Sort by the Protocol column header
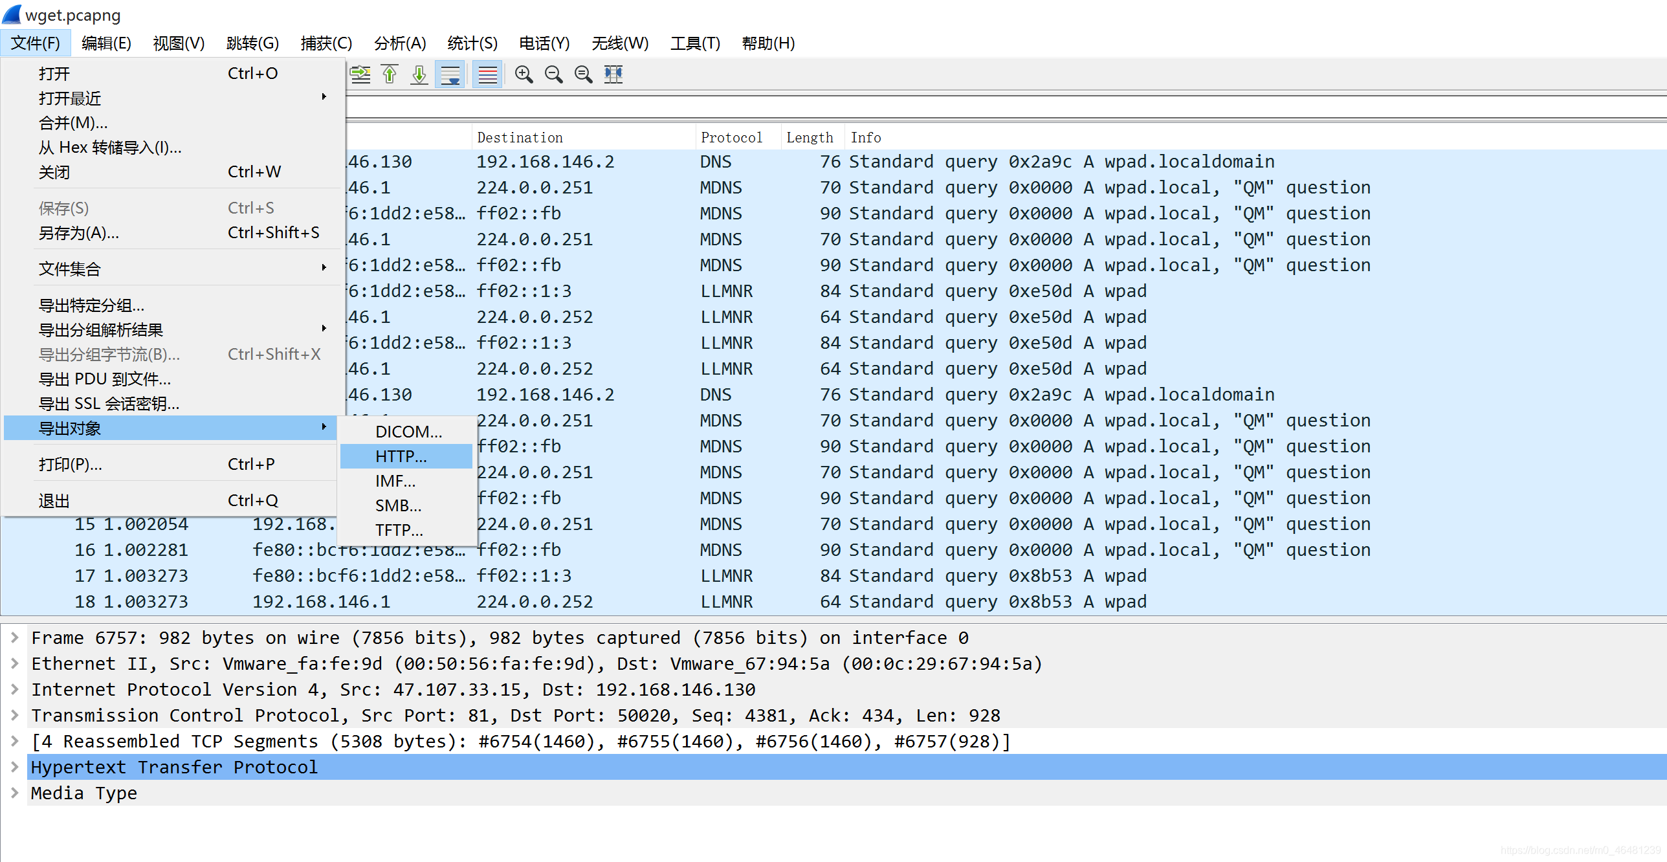Image resolution: width=1667 pixels, height=862 pixels. click(738, 138)
